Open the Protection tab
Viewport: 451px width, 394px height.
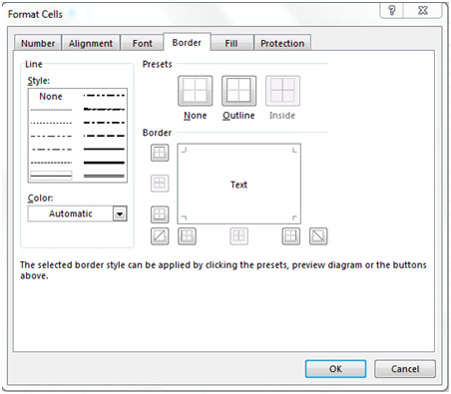(282, 43)
